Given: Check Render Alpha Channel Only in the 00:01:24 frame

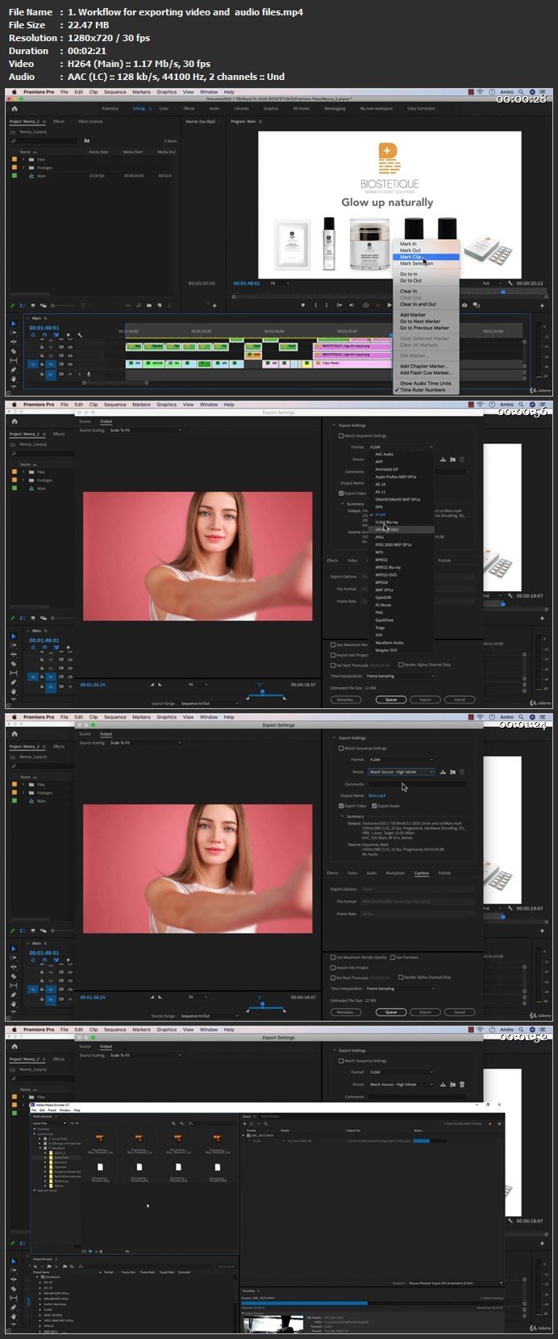Looking at the screenshot, I should [401, 977].
